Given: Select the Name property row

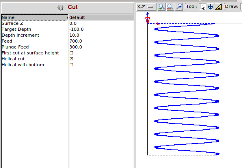Looking at the screenshot, I should (34, 17).
